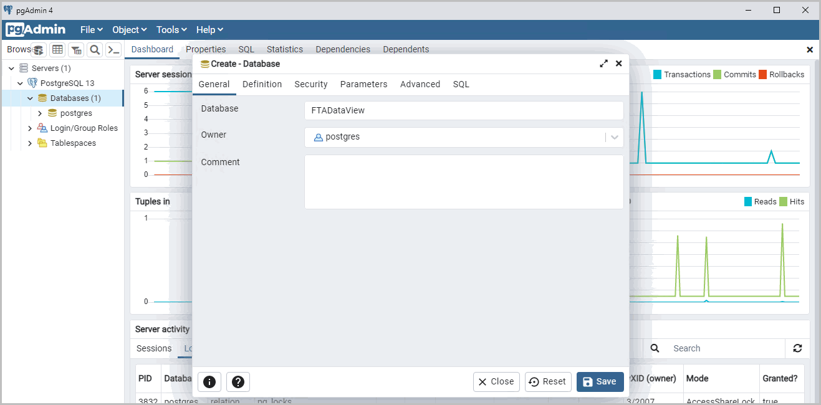Open the Query Tool from browser toolbar
This screenshot has height=405, width=821.
click(x=38, y=50)
